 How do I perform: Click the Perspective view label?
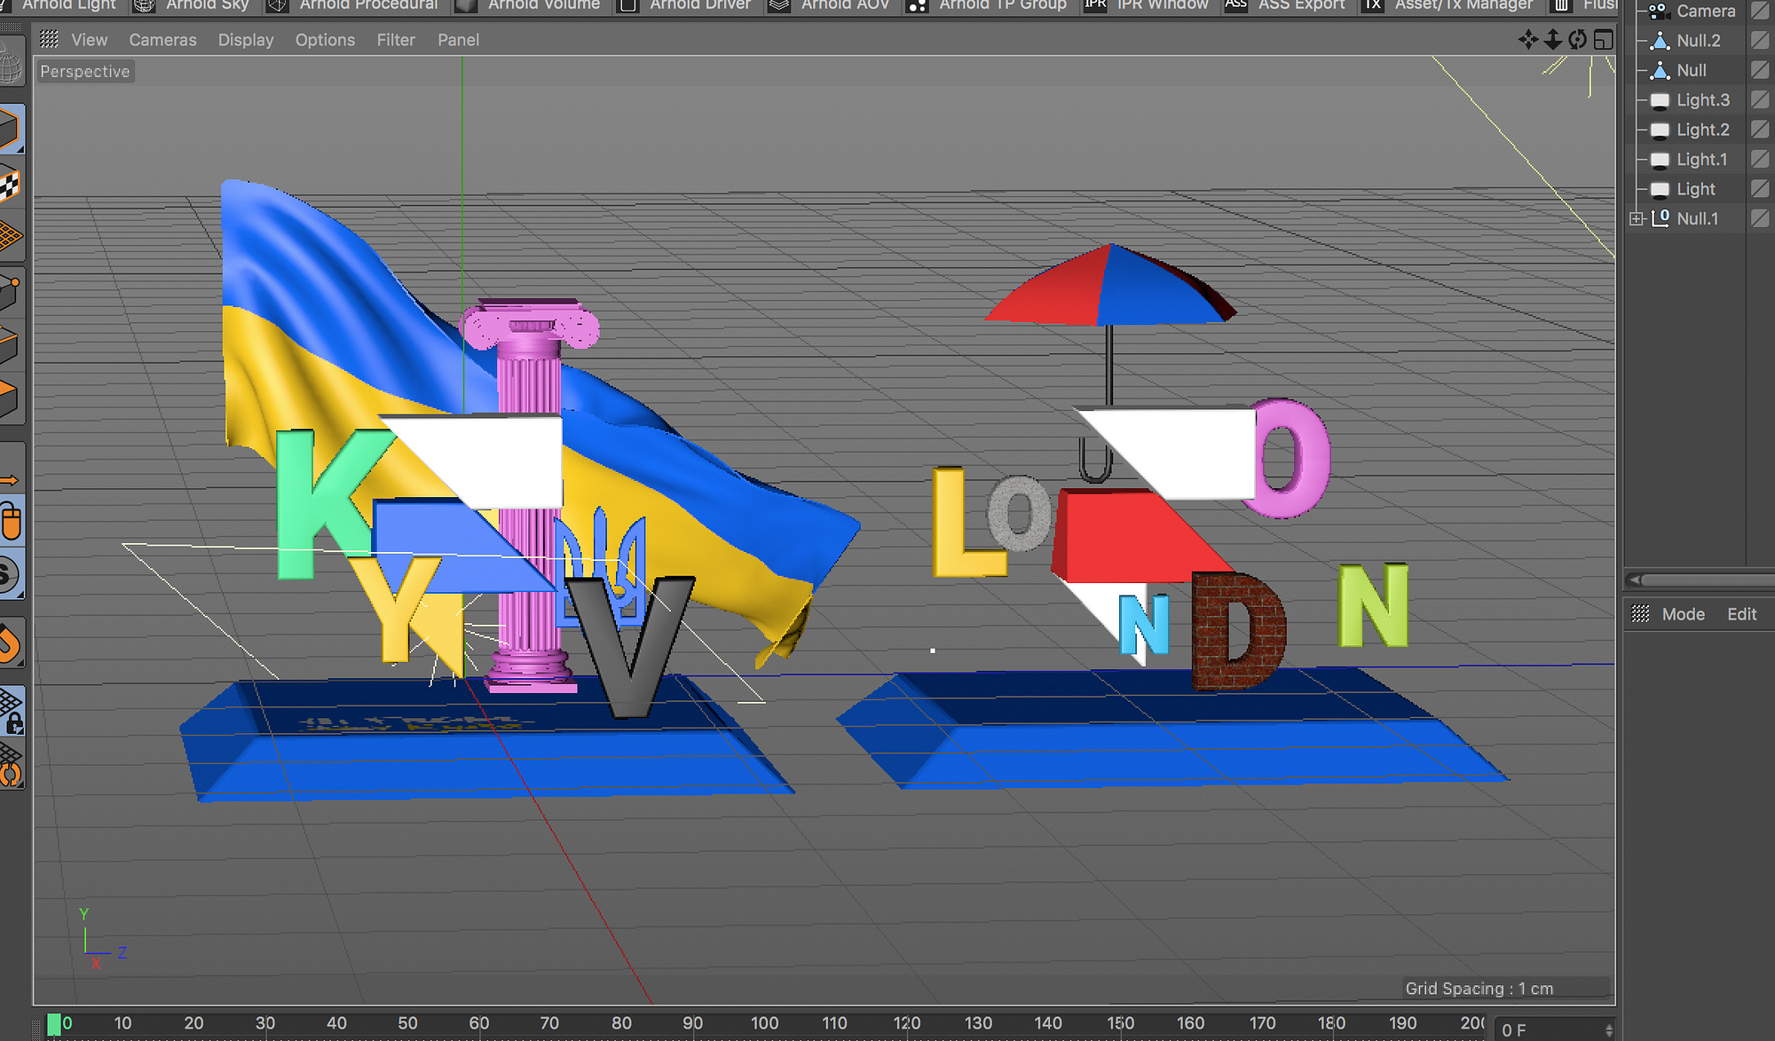coord(84,71)
